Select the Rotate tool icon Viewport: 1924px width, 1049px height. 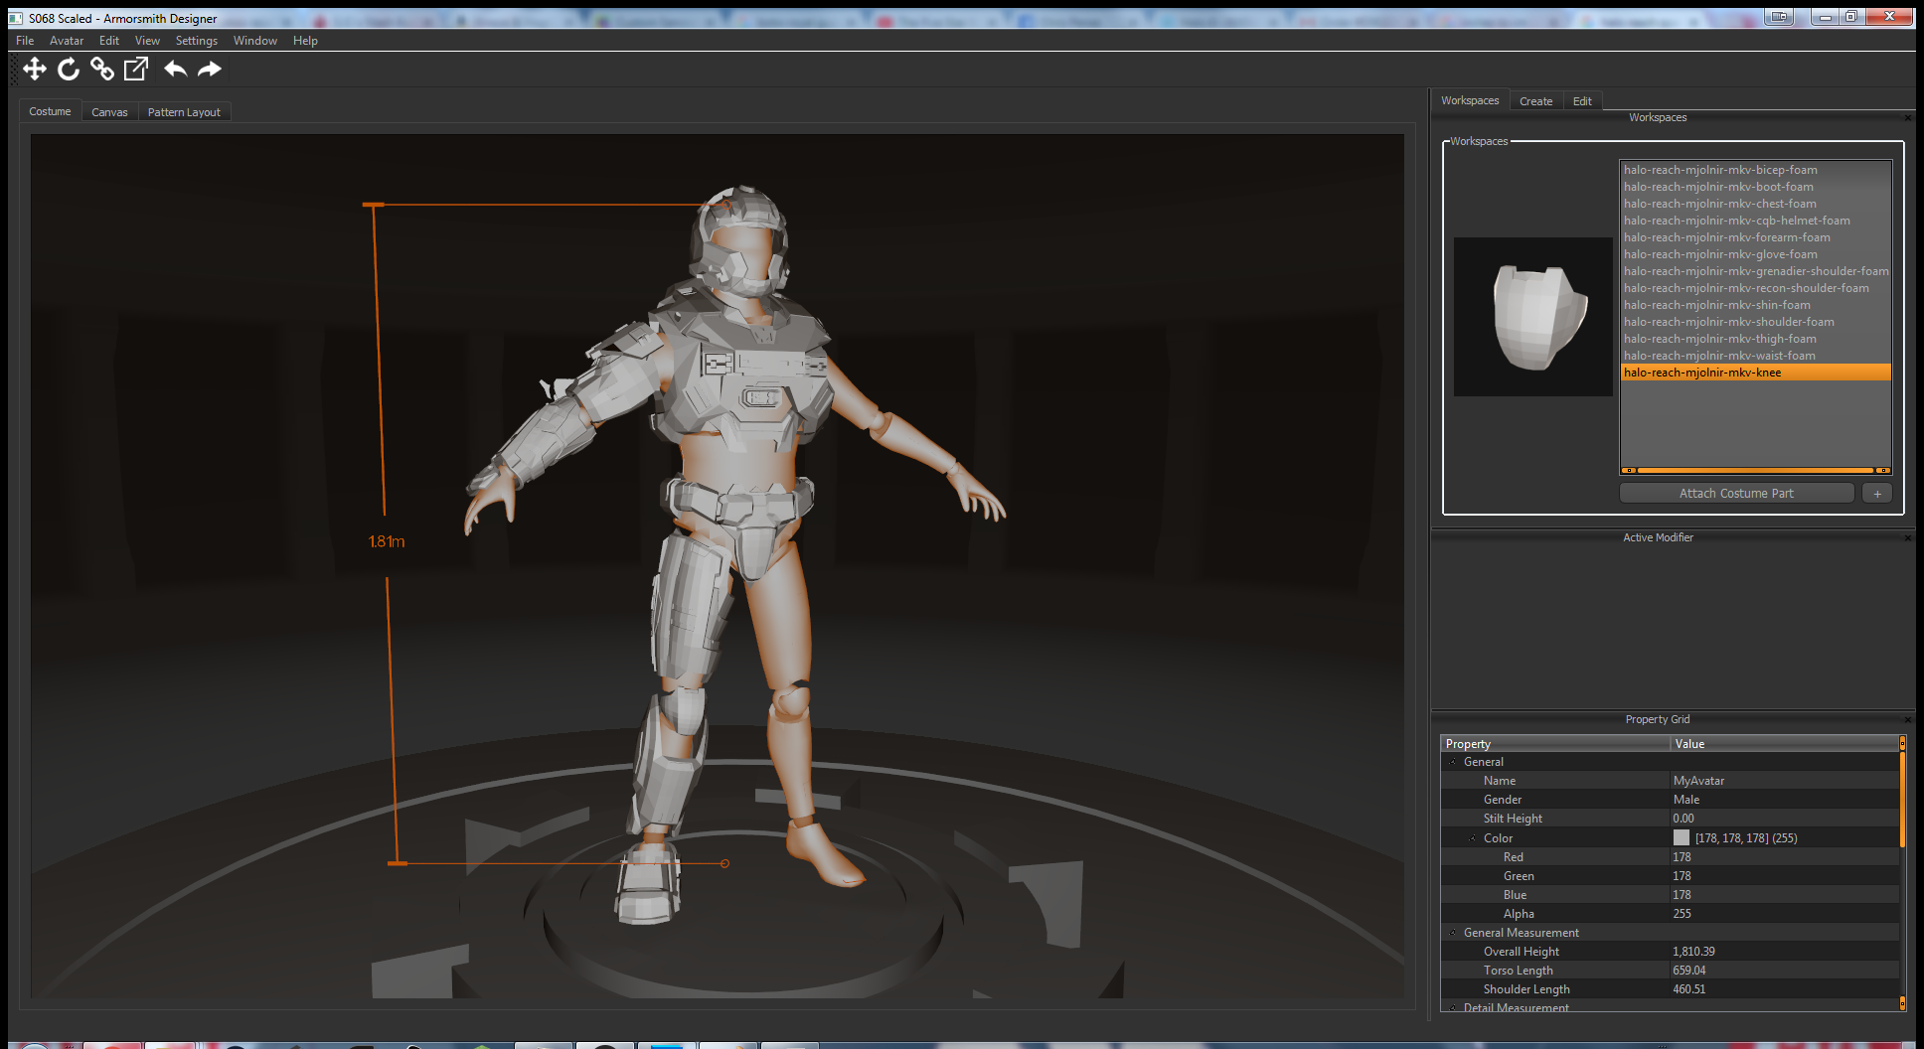(x=69, y=69)
